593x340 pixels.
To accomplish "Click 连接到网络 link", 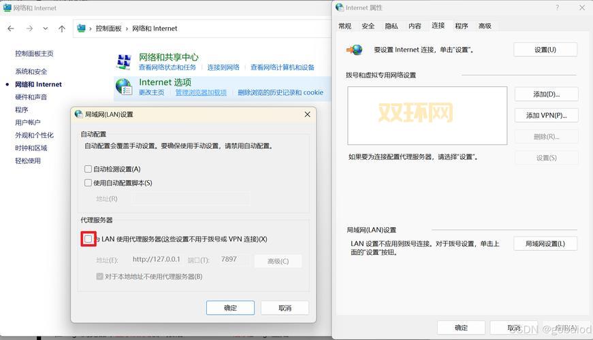I will [x=223, y=67].
